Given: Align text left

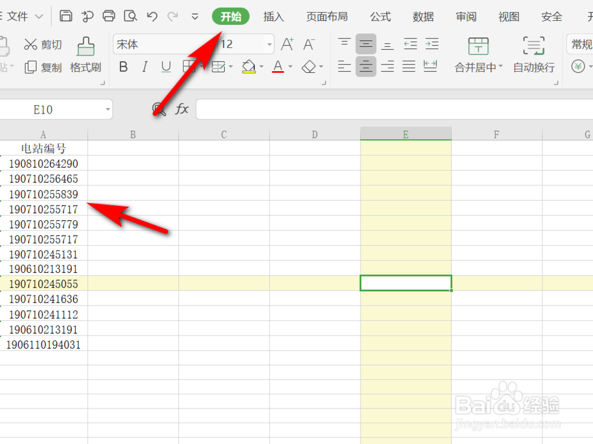Looking at the screenshot, I should [x=344, y=66].
